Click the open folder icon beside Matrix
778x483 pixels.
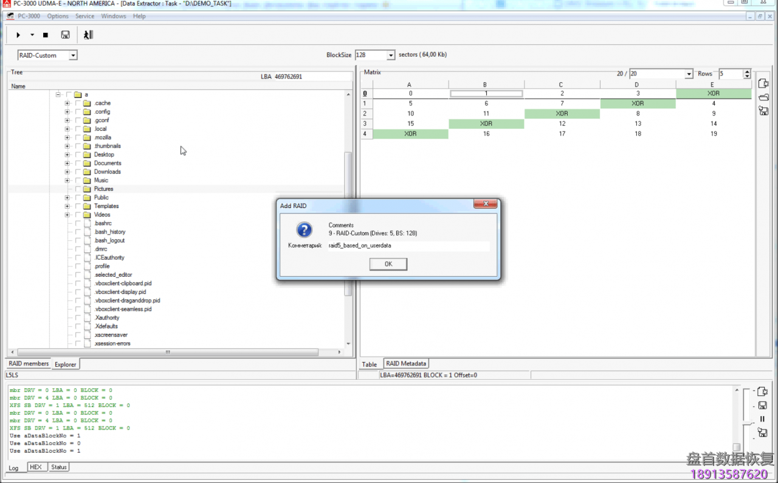[763, 97]
